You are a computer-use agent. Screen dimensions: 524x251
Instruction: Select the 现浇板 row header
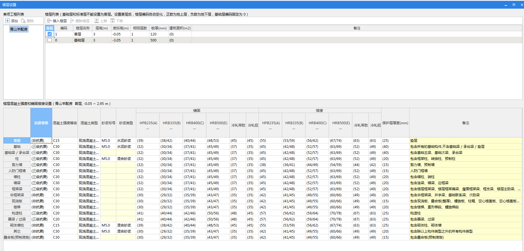pos(17,201)
